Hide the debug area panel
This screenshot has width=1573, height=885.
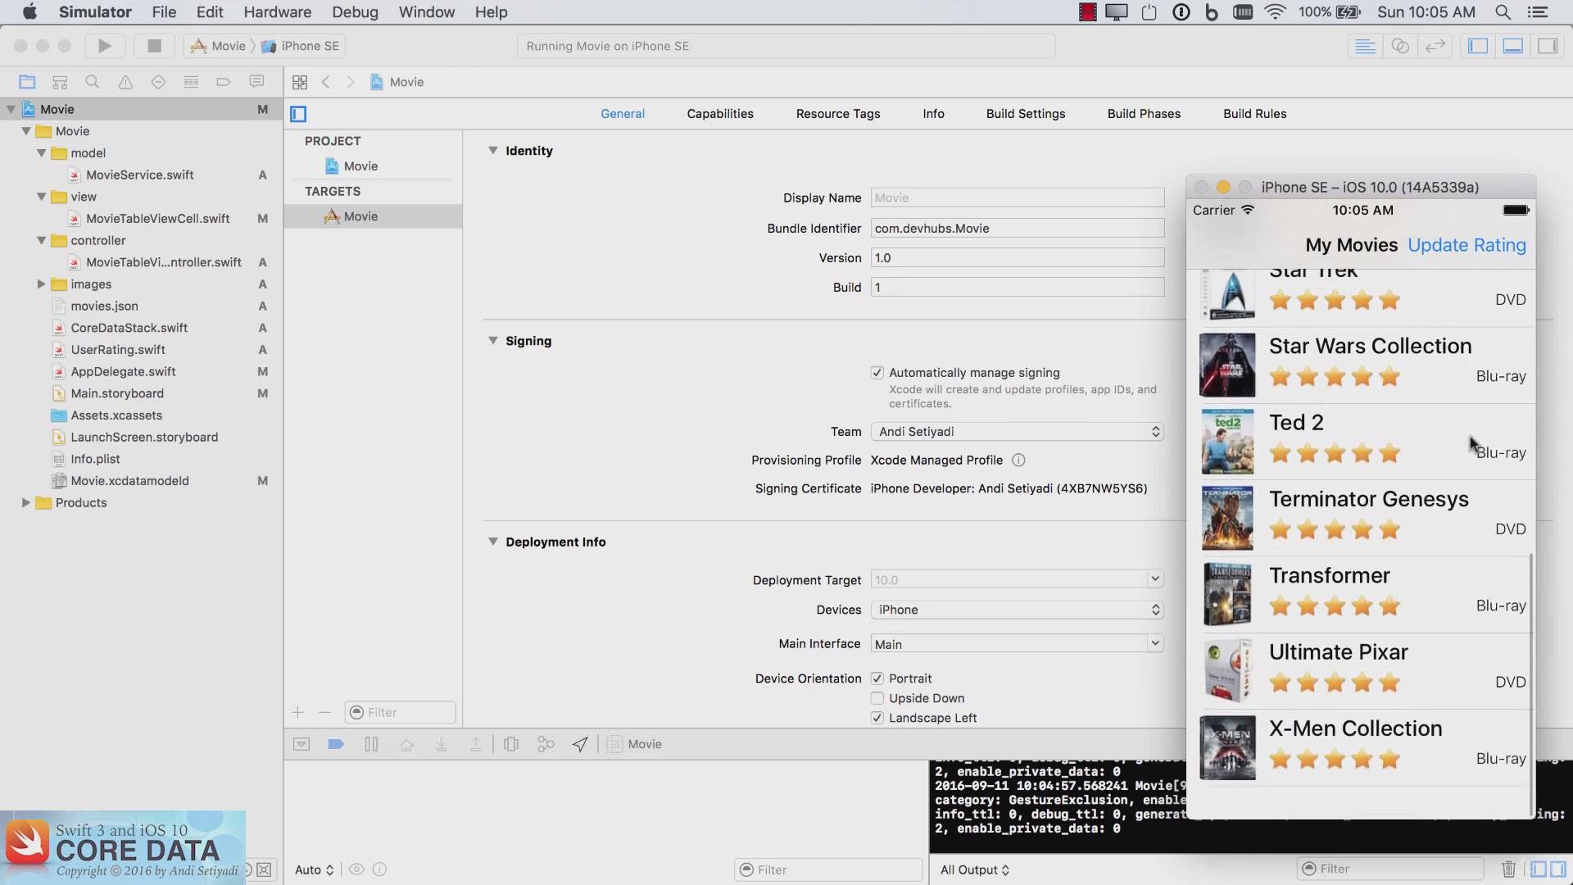[x=1513, y=46]
